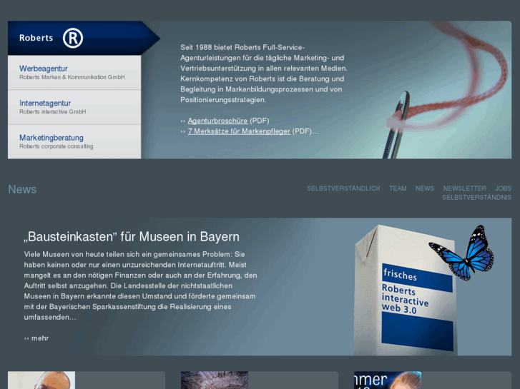Open the middle dark-textured thumbnail teaser
The width and height of the screenshot is (520, 389).
pos(215,380)
